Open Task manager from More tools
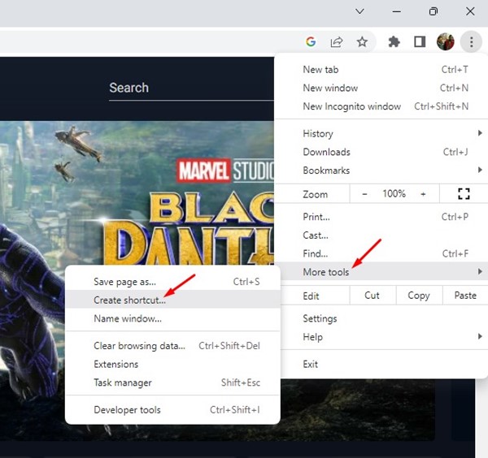This screenshot has width=488, height=458. [123, 382]
